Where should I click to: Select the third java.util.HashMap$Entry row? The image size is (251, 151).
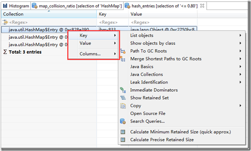(x=38, y=45)
